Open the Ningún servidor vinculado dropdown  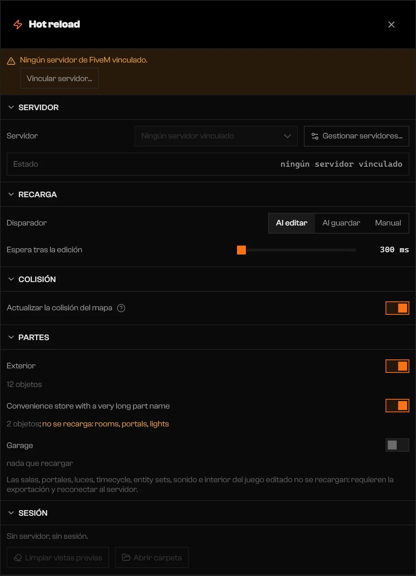point(216,136)
